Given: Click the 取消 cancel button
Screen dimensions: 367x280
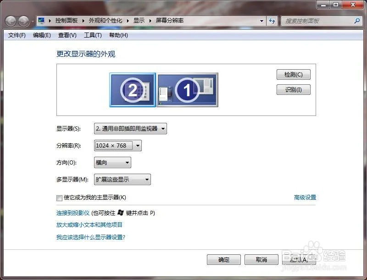Looking at the screenshot, I should (x=261, y=260).
